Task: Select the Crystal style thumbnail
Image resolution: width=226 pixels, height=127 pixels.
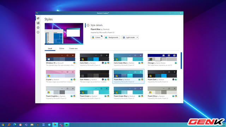Action: coord(60,74)
